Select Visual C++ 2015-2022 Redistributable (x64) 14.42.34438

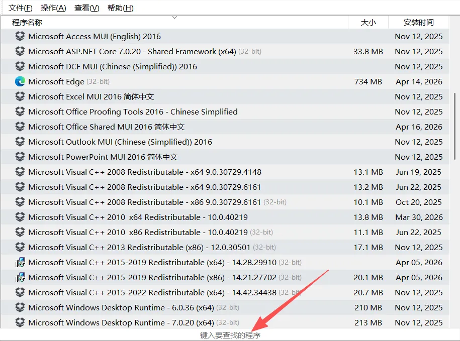coord(152,292)
